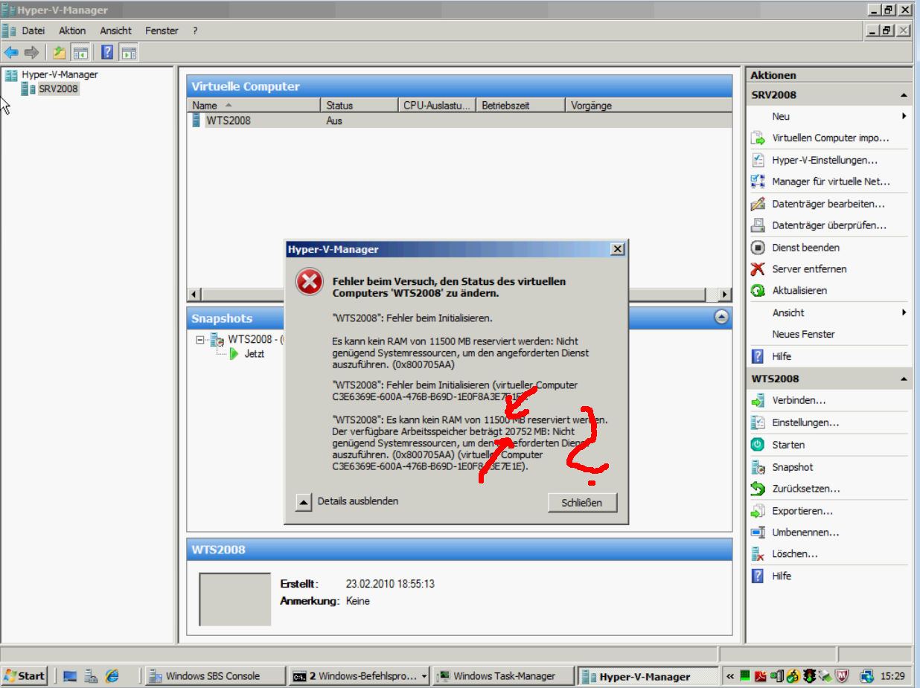Click the taskbar clock showing 15:29
Viewport: 920px width, 688px height.
892,676
